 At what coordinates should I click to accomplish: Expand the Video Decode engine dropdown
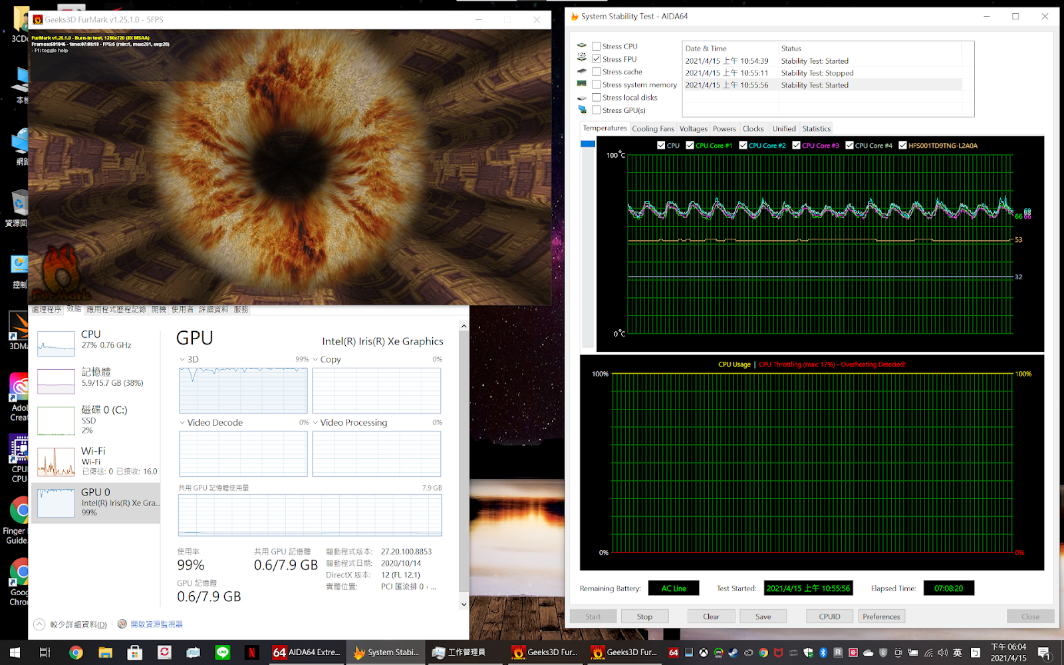pos(182,423)
